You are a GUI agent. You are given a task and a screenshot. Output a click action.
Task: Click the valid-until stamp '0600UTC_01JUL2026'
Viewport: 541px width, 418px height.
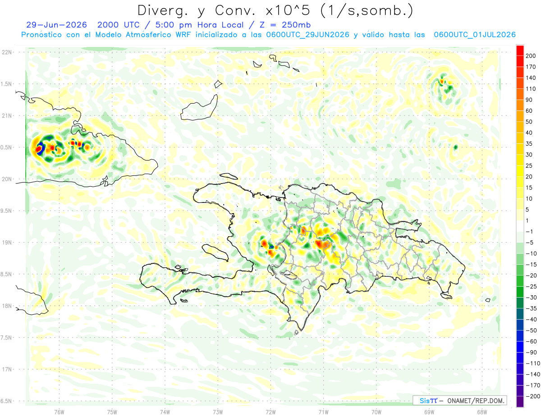[x=475, y=35]
